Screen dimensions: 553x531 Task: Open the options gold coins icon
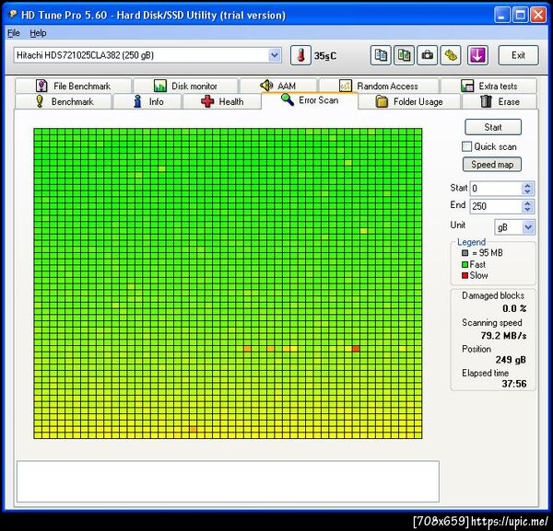pyautogui.click(x=451, y=55)
